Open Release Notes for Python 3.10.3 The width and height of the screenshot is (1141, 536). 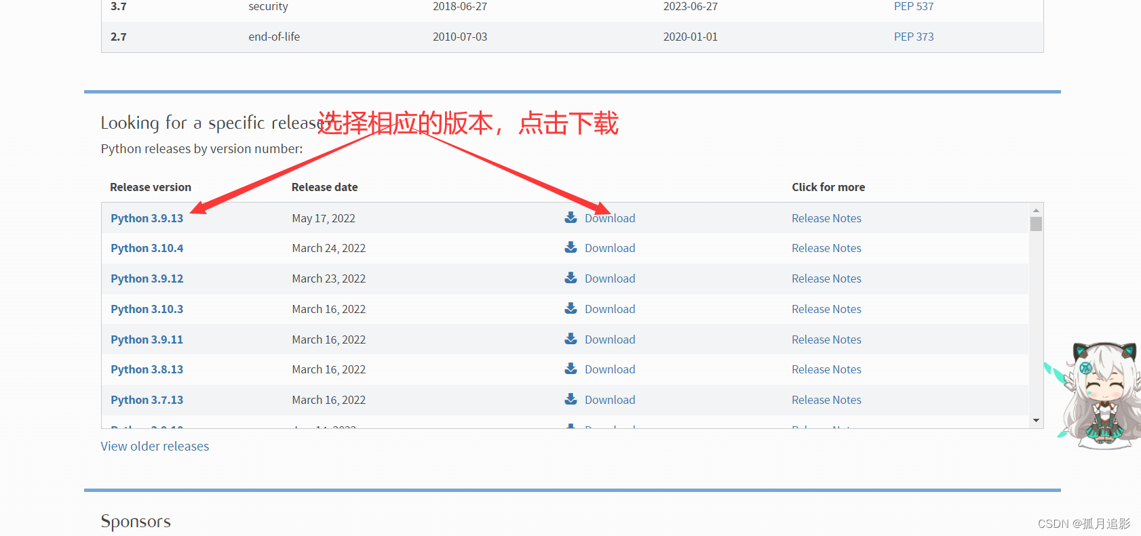pos(826,309)
